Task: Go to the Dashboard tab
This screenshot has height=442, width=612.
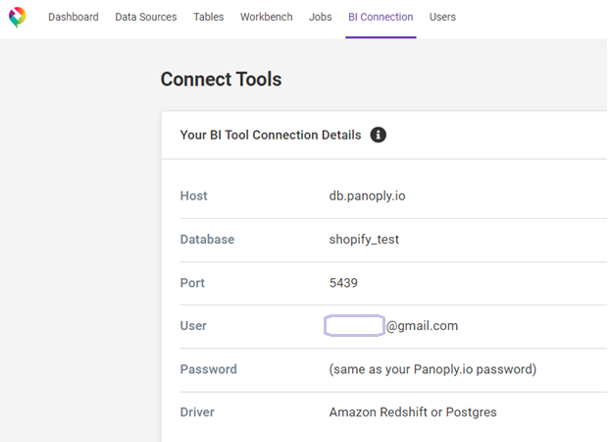Action: coord(74,18)
